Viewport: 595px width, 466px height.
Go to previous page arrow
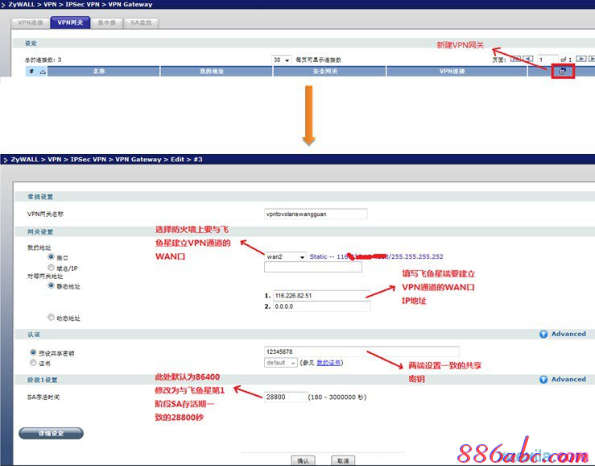[528, 59]
